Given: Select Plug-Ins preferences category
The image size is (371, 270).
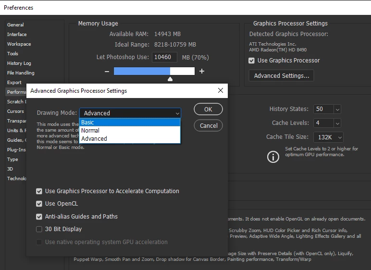Looking at the screenshot, I should click(x=16, y=150).
